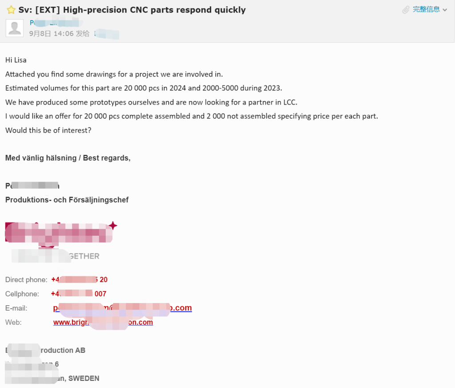The width and height of the screenshot is (455, 388).
Task: Click the red sparkle star on logo
Action: click(113, 225)
